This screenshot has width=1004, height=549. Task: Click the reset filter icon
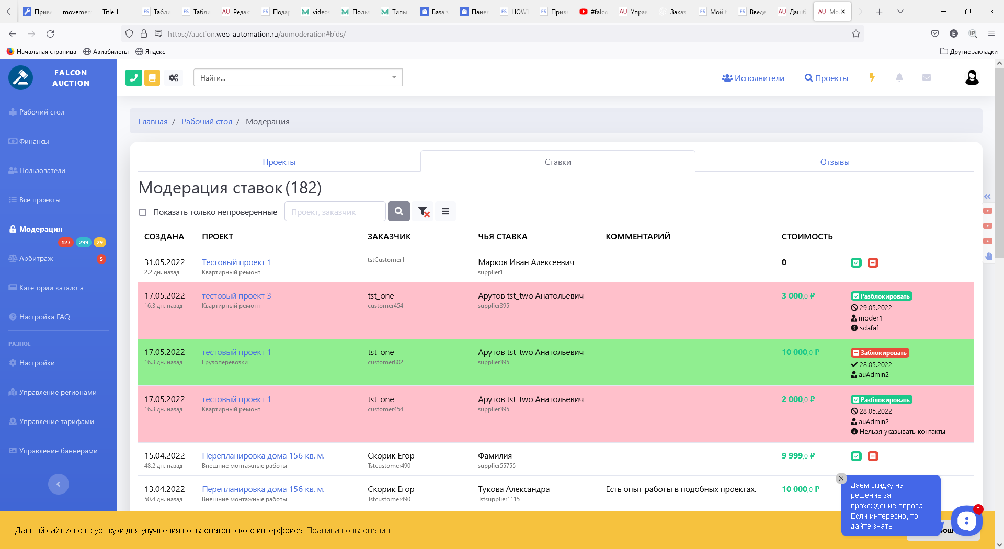click(423, 212)
